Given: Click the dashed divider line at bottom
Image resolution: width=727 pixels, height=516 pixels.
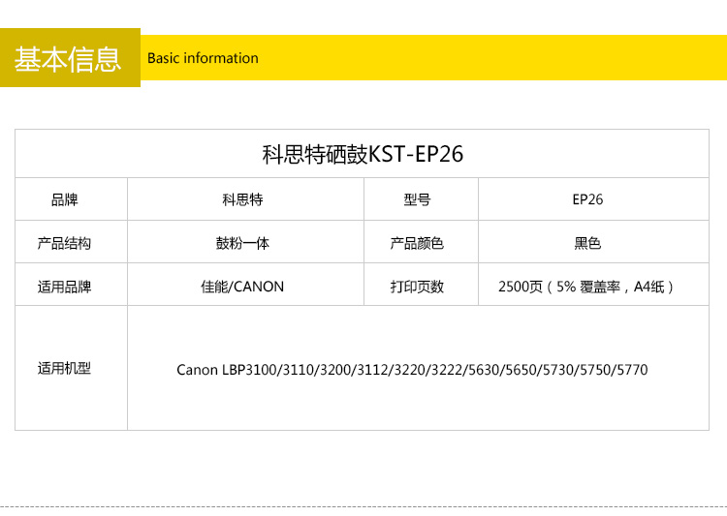Looking at the screenshot, I should point(363,507).
